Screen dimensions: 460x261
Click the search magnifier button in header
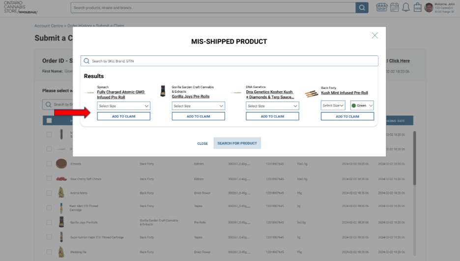coord(362,8)
